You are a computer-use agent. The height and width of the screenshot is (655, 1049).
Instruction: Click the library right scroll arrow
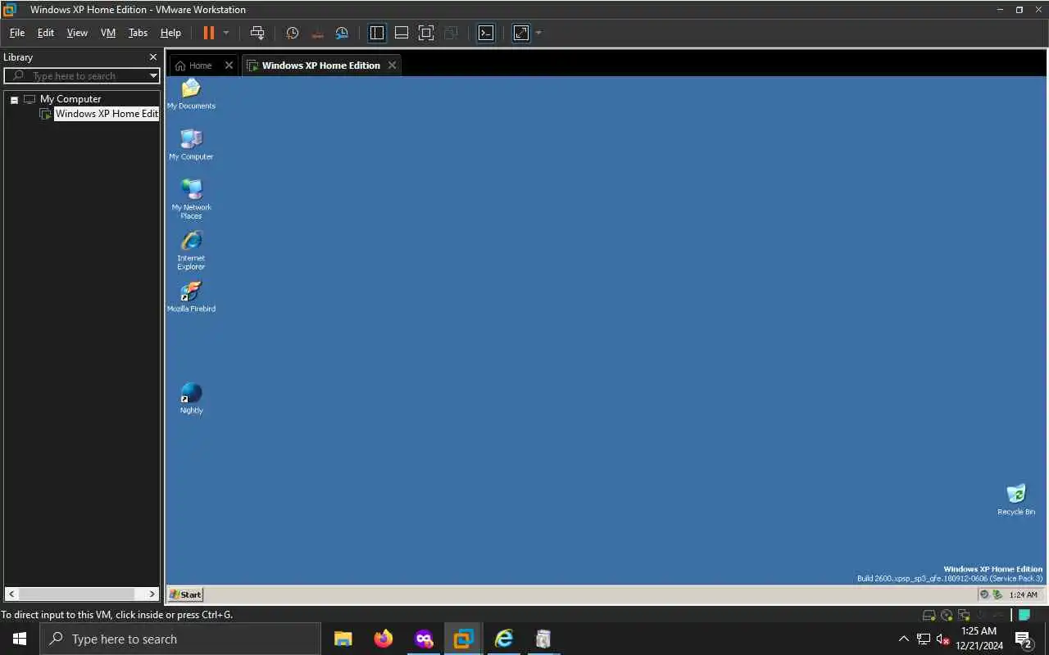tap(152, 594)
